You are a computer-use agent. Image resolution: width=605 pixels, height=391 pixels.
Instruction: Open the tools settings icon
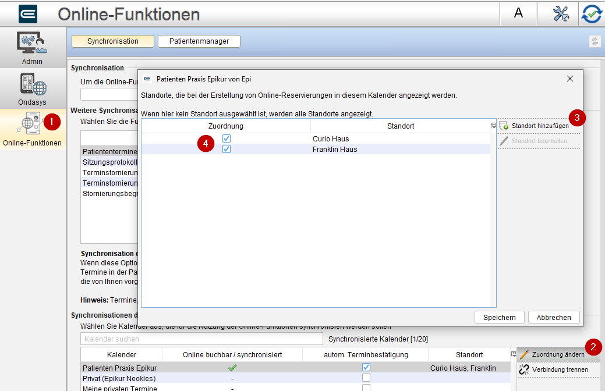click(561, 14)
